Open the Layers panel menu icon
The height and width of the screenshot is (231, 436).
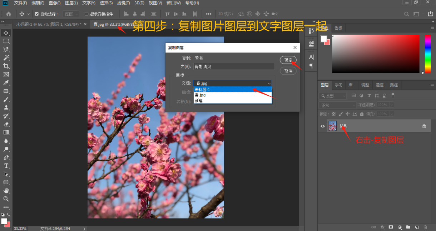pyautogui.click(x=432, y=85)
